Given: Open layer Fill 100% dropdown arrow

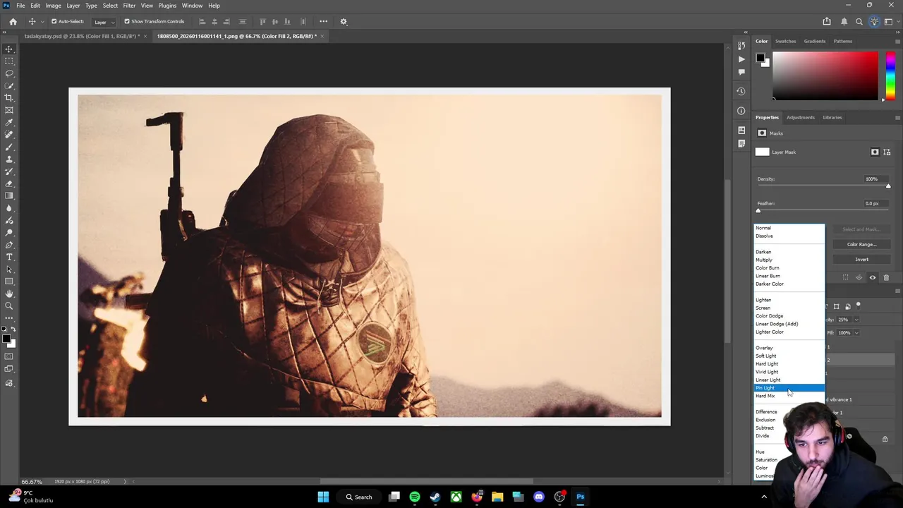Looking at the screenshot, I should click(856, 332).
